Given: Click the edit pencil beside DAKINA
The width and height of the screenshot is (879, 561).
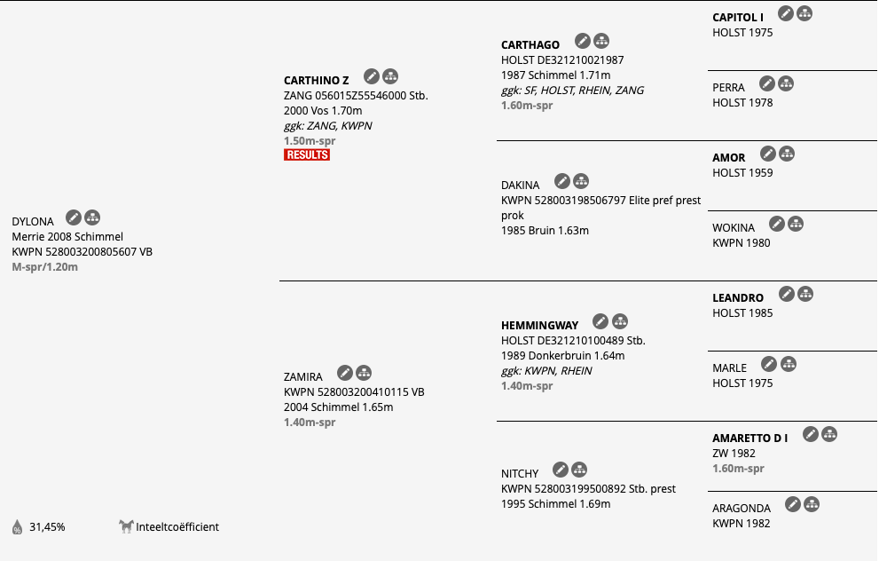Looking at the screenshot, I should click(x=562, y=181).
